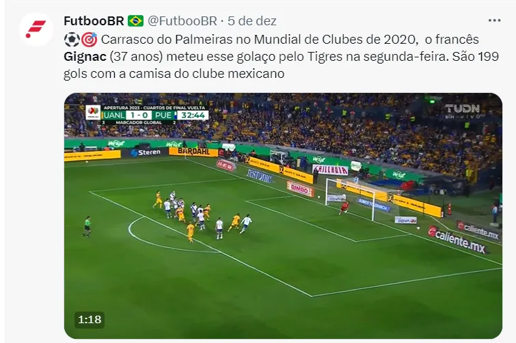
Task: Open the @FutbooBR handle link
Action: 182,21
